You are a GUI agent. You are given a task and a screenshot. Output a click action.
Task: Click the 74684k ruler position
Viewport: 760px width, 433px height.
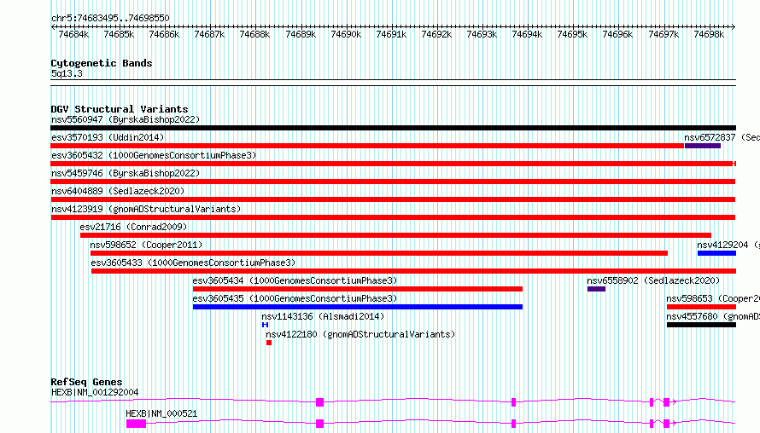(x=73, y=34)
